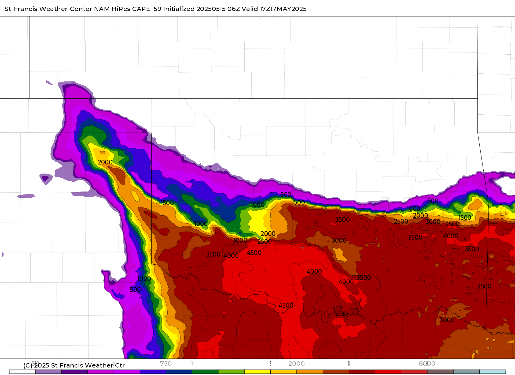Click the slate gray legend swatch

(x=466, y=372)
